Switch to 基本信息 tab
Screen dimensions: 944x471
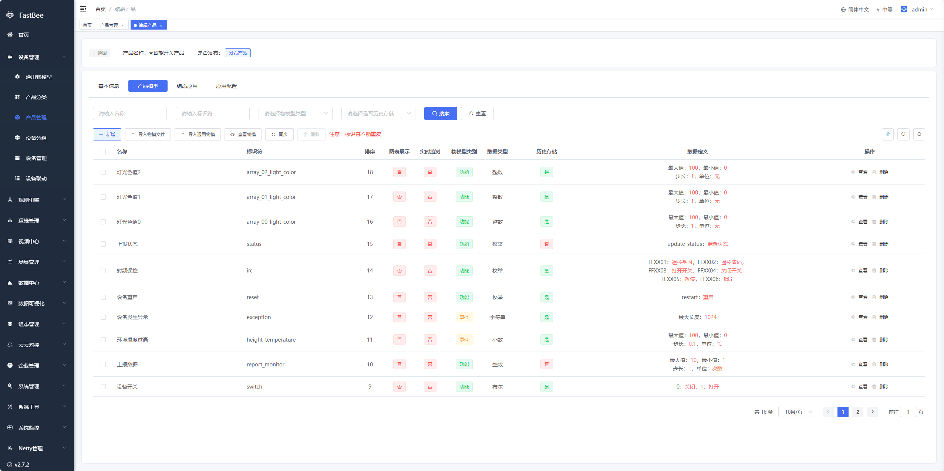[109, 86]
